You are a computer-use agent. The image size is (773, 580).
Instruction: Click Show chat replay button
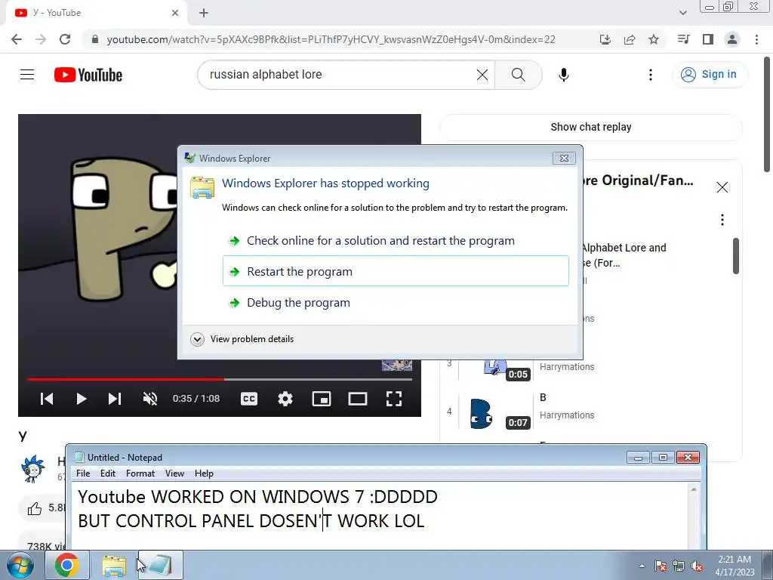(x=590, y=127)
